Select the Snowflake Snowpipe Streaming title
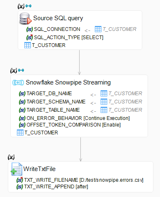 pyautogui.click(x=68, y=82)
